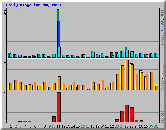Image resolution: width=166 pixels, height=130 pixels.
Task: Click day label 26 on the axis
Action: 131,126
